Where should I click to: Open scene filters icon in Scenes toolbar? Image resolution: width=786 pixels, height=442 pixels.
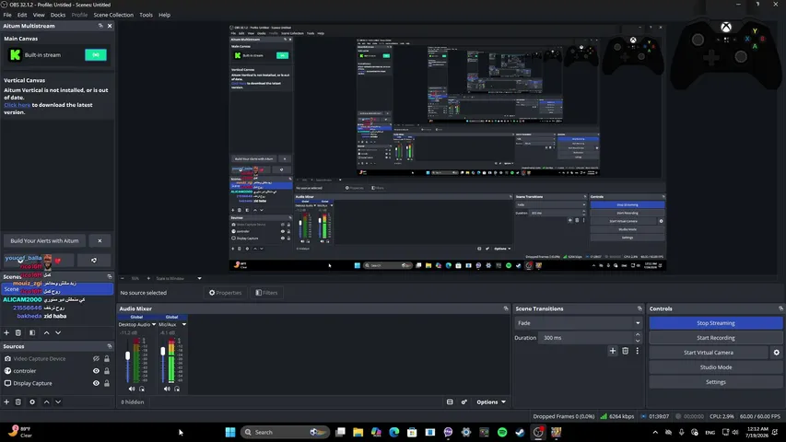click(x=32, y=332)
